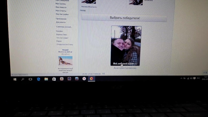
Task: Open Радио app link
Action: coord(59,41)
